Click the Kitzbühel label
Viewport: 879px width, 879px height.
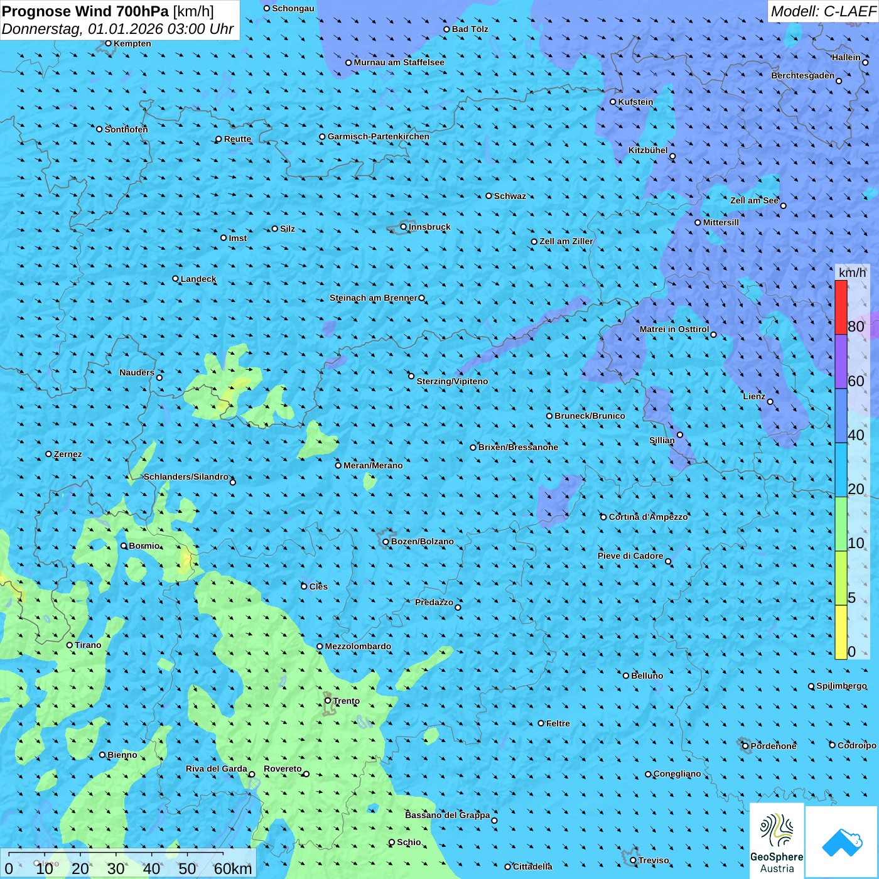pyautogui.click(x=648, y=150)
